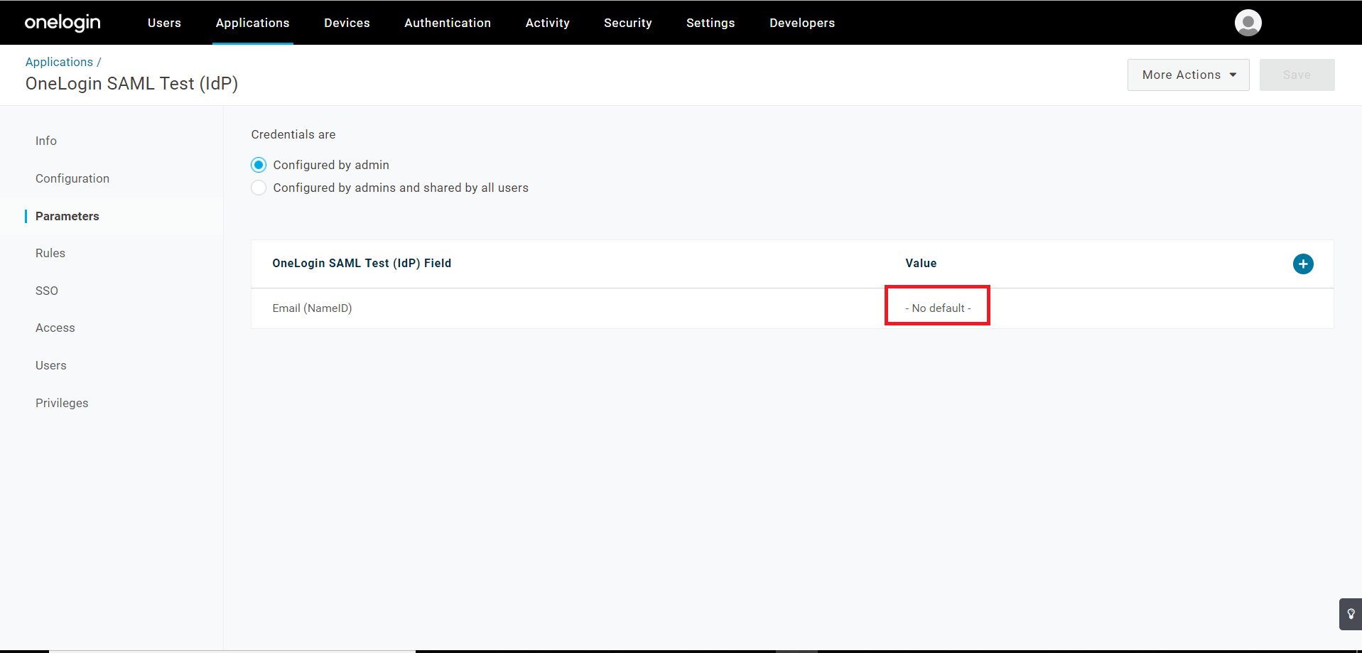1362x653 pixels.
Task: Select Configured by admins and shared option
Action: click(259, 188)
